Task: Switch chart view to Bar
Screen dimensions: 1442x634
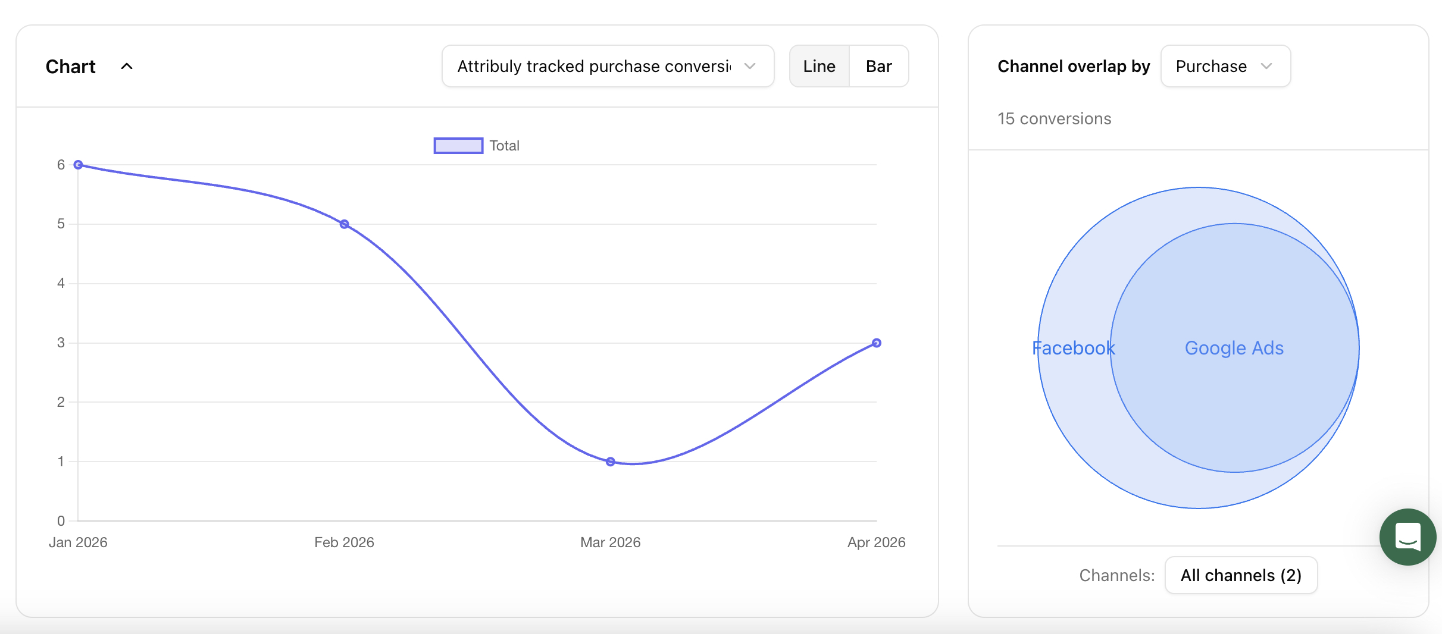Action: click(878, 66)
